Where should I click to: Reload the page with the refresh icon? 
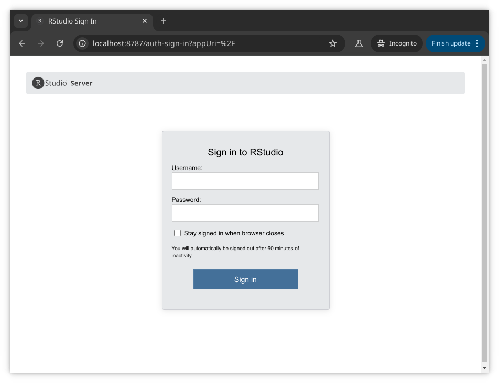[60, 43]
